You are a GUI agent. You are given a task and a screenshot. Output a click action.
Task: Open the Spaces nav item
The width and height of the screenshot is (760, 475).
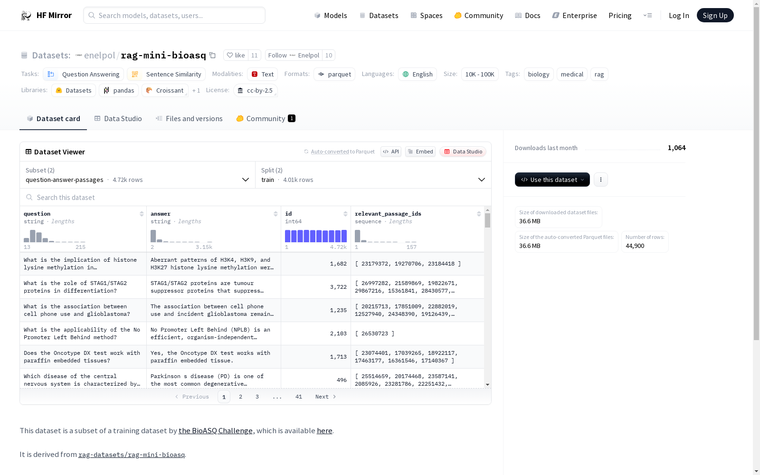pyautogui.click(x=427, y=15)
